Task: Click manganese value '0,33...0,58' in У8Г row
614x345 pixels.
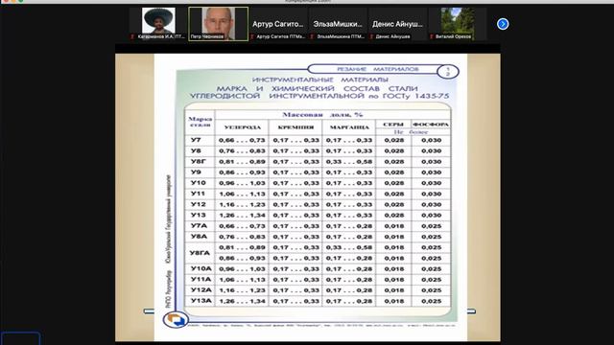Action: click(x=349, y=162)
